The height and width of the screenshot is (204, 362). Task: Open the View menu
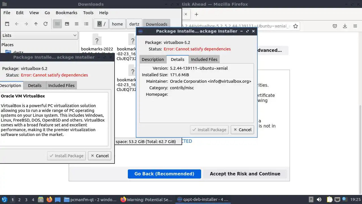34,13
